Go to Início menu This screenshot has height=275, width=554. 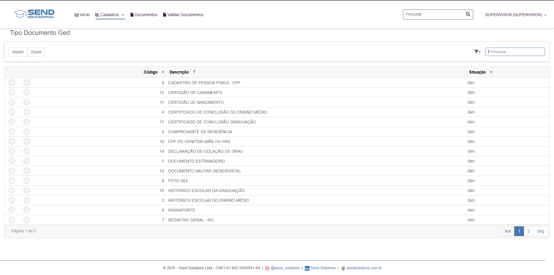(82, 15)
